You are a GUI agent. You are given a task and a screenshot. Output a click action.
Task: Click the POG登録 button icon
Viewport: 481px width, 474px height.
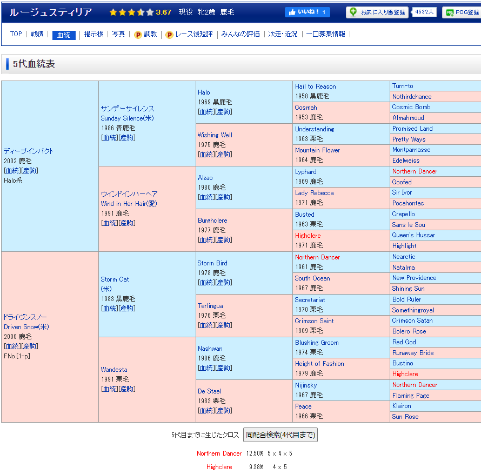pos(449,12)
